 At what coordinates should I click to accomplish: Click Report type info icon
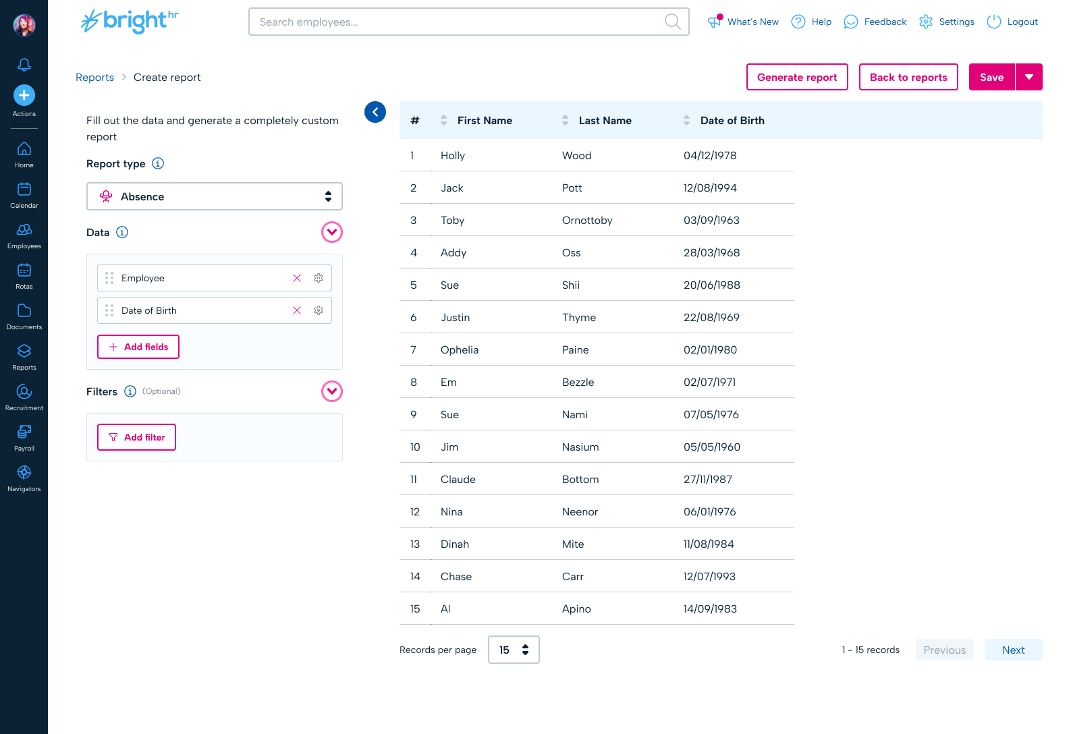(x=158, y=163)
